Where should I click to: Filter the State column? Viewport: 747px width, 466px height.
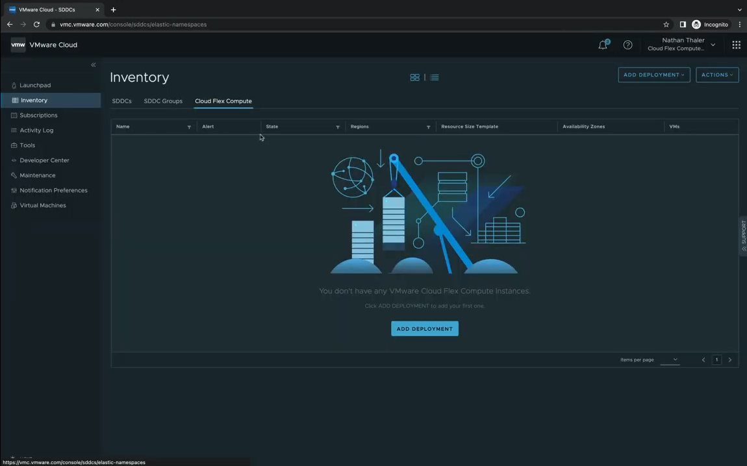[338, 127]
